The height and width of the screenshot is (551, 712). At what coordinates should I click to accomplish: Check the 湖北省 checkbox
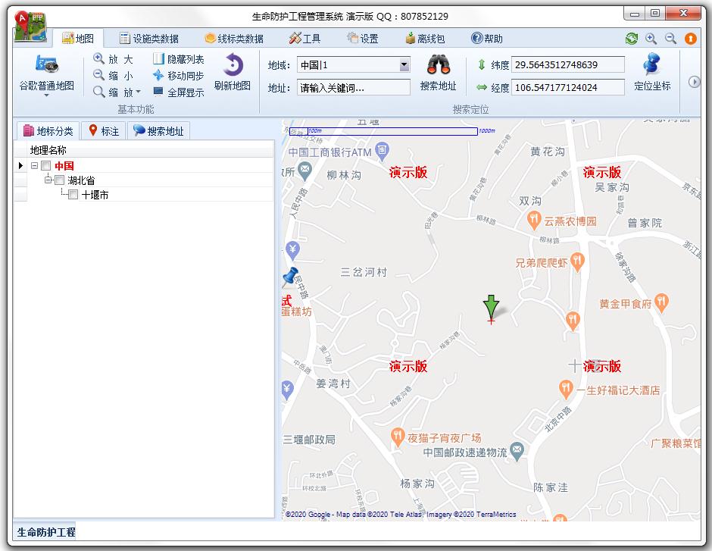click(60, 180)
